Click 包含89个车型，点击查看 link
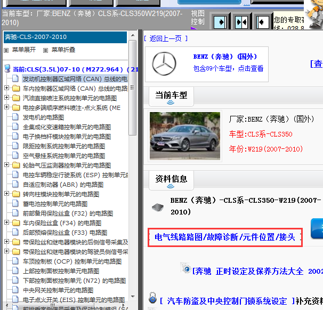Image resolution: width=323 pixels, height=310 pixels. click(228, 68)
